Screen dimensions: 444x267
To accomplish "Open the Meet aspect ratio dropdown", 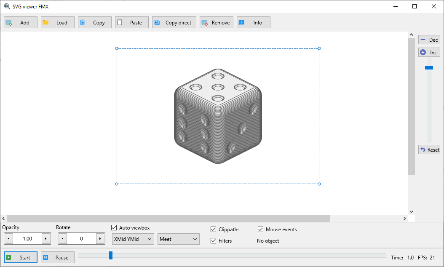I will click(179, 239).
